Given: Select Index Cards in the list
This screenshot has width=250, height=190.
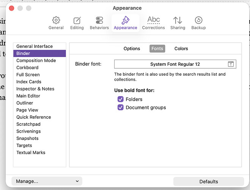Looking at the screenshot, I should (x=39, y=82).
